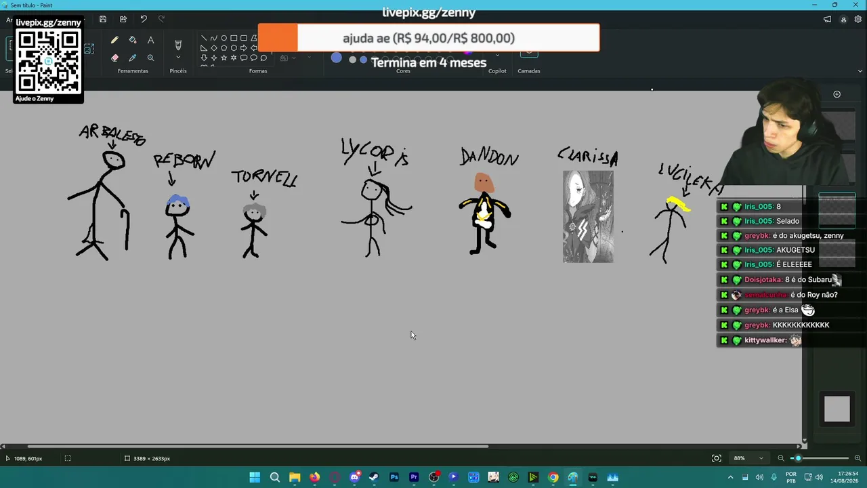Image resolution: width=867 pixels, height=488 pixels.
Task: Pick the small blue color swatch
Action: (x=364, y=60)
